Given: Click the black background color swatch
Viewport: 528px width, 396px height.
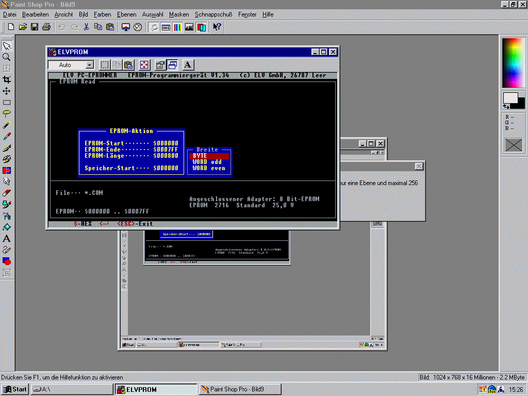Looking at the screenshot, I should click(521, 104).
